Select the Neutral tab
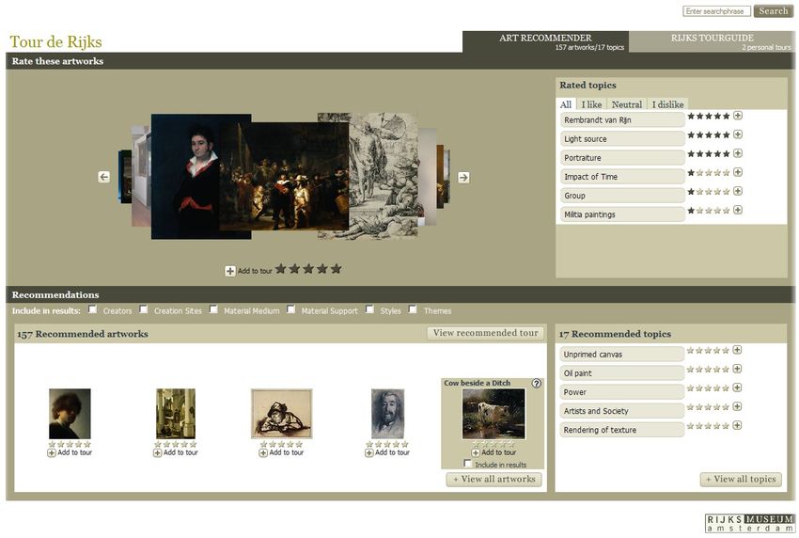Viewport: 799px width, 538px height. (x=627, y=104)
